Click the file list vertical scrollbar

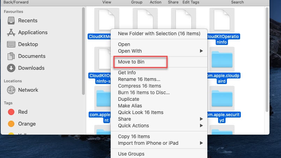click(267, 60)
